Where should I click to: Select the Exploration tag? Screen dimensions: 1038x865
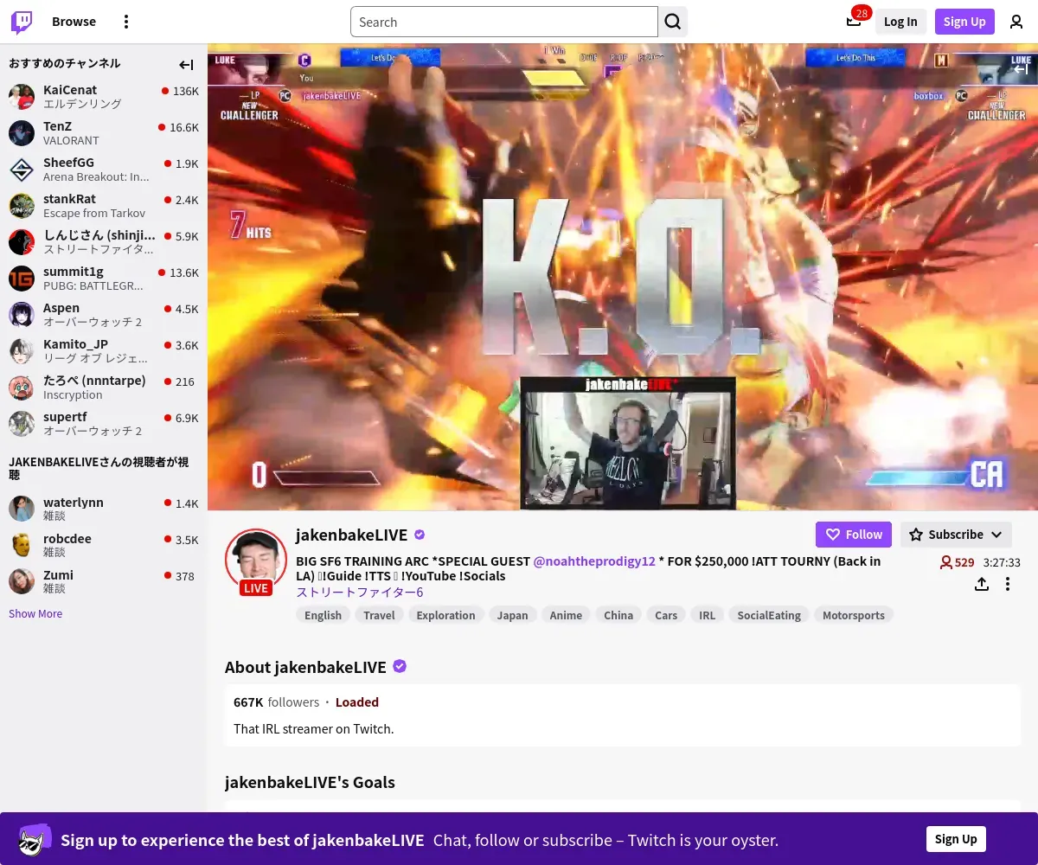click(x=445, y=615)
